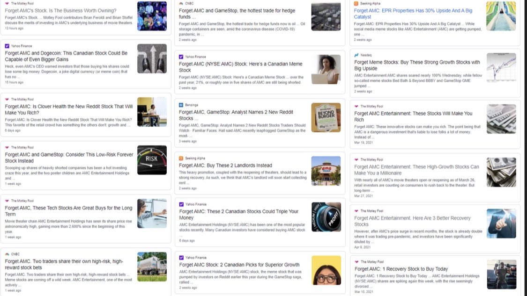Open '2 Canadian Picks for Superior Growth' headline
The height and width of the screenshot is (296, 527).
tap(239, 265)
